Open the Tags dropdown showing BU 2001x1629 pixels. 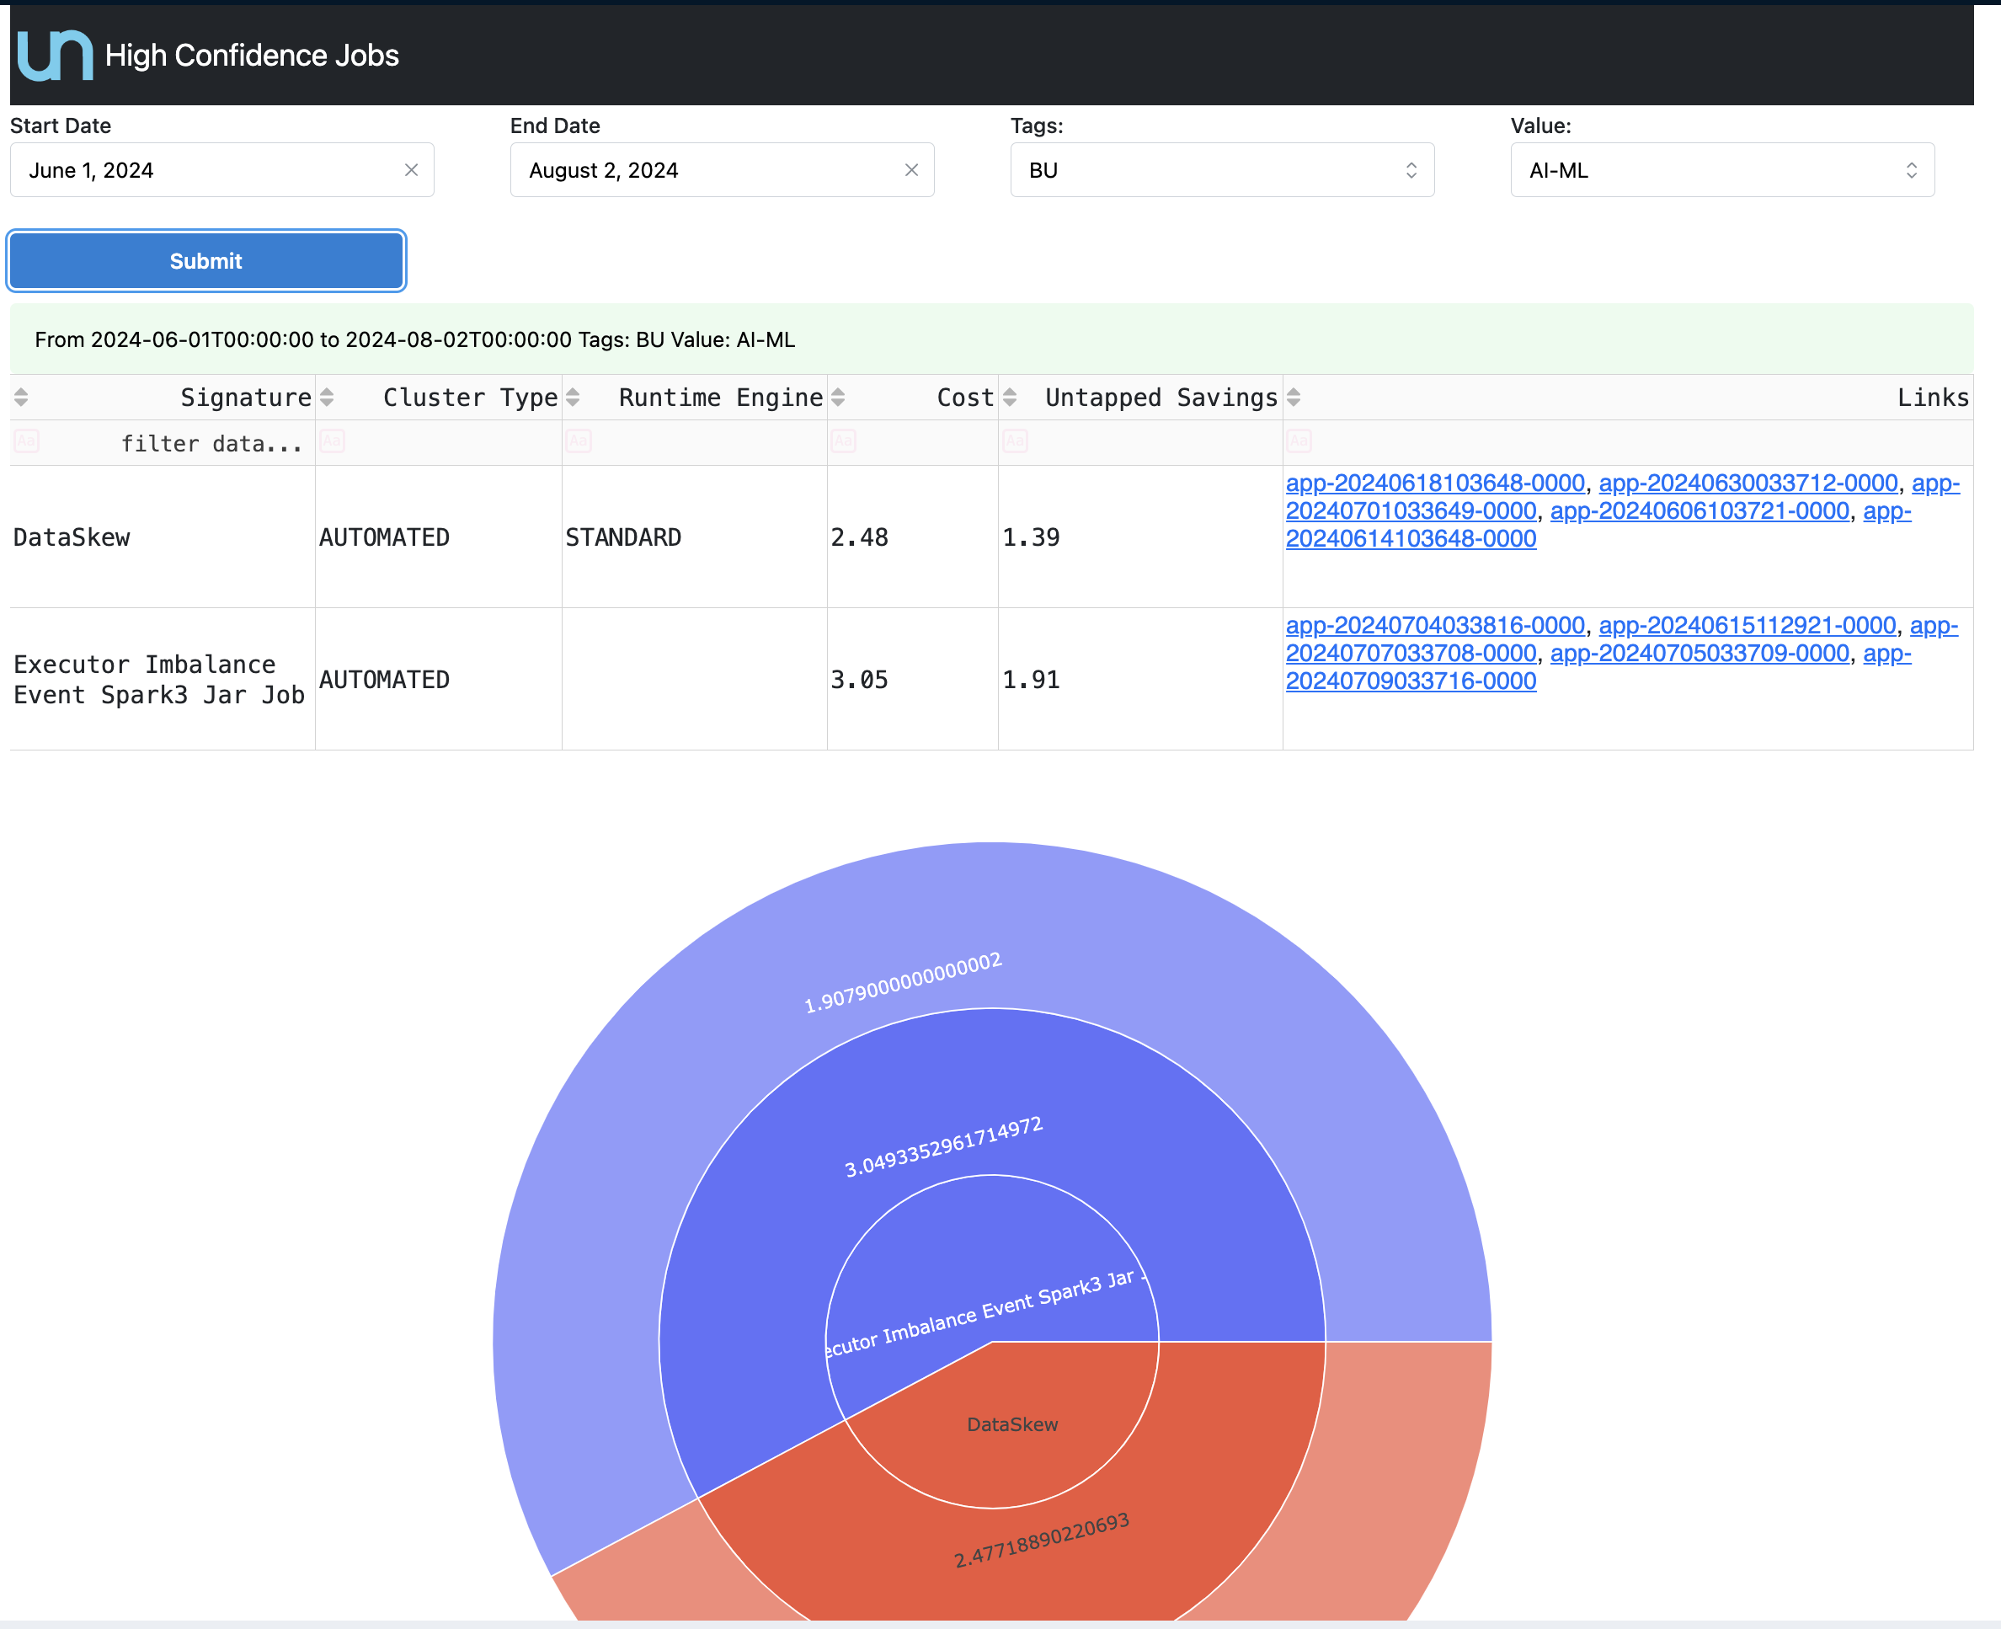(x=1221, y=170)
